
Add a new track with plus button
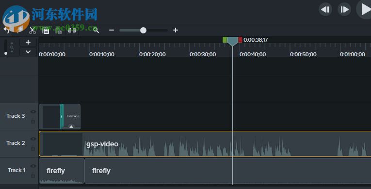[x=28, y=42]
